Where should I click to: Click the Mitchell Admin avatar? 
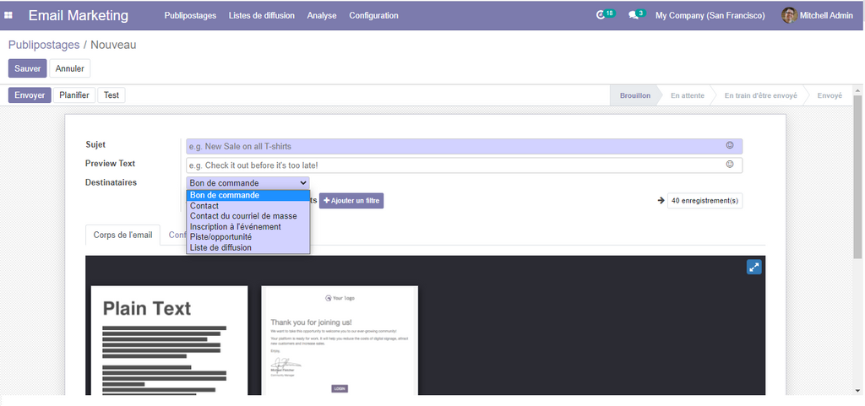(789, 15)
